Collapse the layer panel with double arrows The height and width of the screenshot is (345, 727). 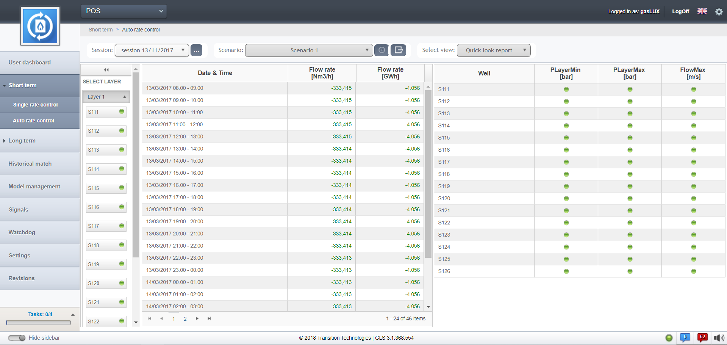pyautogui.click(x=106, y=70)
